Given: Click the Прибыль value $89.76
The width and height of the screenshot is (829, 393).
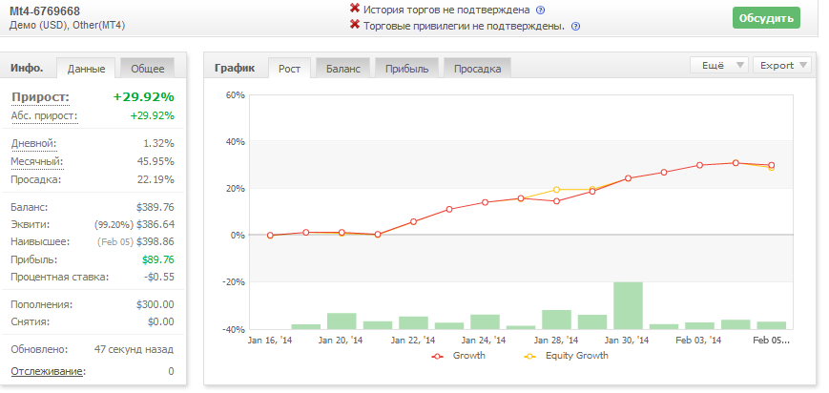Looking at the screenshot, I should pos(158,259).
